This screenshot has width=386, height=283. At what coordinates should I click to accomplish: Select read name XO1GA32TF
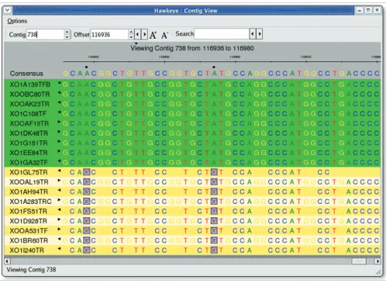[29, 162]
